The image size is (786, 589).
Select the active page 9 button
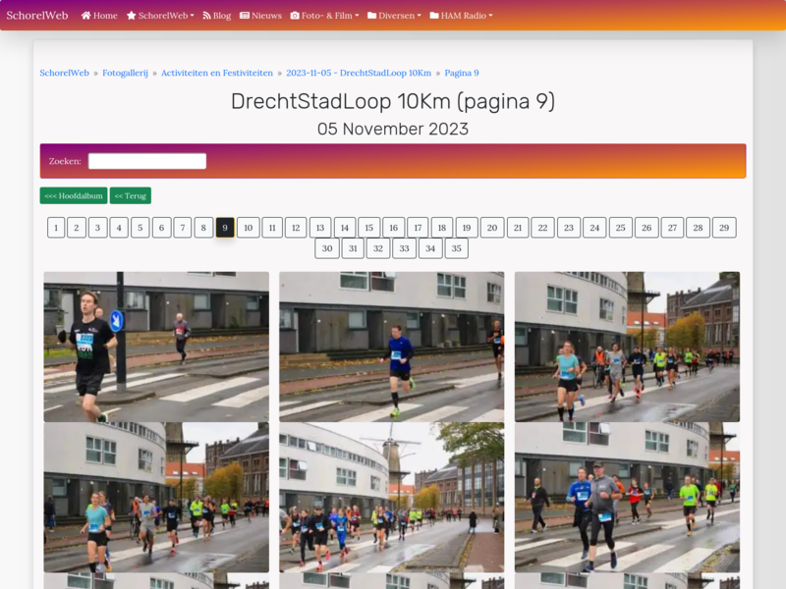pos(225,228)
